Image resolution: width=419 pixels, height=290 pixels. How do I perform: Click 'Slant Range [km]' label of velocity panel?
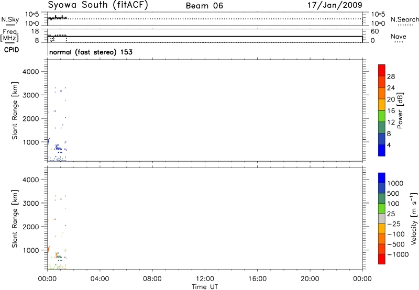pos(15,219)
